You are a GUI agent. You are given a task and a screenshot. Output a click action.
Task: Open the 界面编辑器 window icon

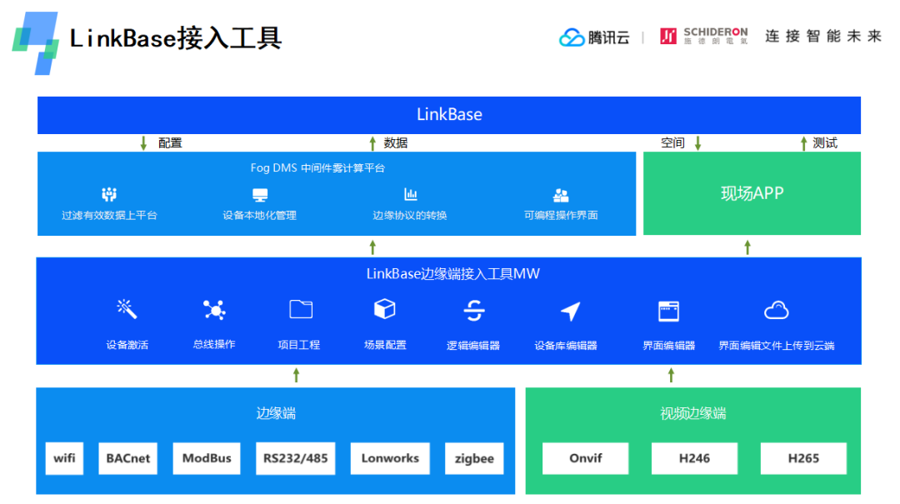668,311
